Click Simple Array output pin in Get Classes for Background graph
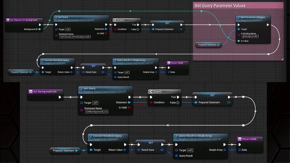 156,72
